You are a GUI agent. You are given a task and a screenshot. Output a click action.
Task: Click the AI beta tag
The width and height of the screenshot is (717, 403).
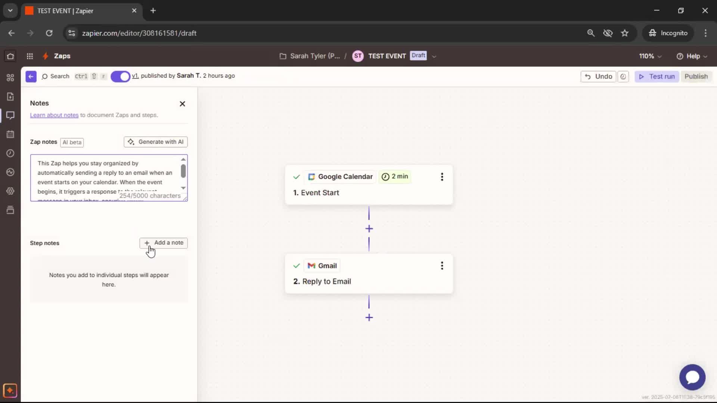tap(72, 143)
